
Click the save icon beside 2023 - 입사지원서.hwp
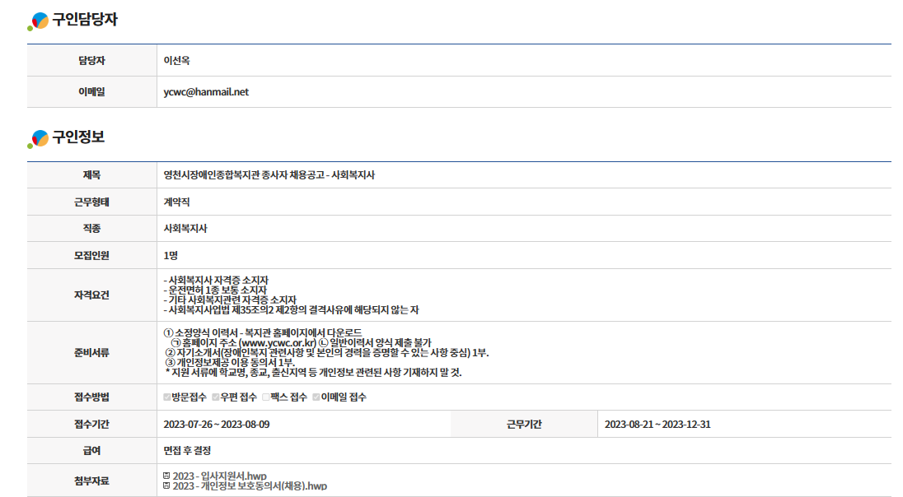click(x=166, y=476)
